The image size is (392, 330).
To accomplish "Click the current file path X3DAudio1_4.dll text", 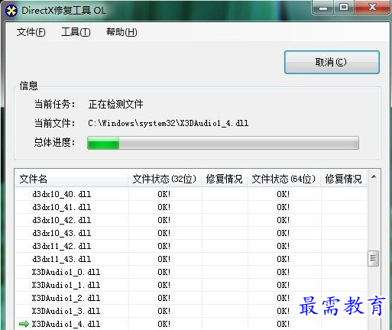I will [x=168, y=124].
